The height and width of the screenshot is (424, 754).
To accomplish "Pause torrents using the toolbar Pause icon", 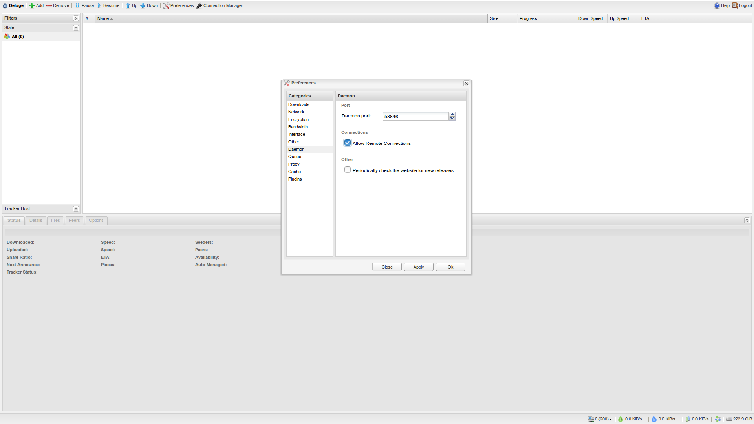I will point(77,5).
